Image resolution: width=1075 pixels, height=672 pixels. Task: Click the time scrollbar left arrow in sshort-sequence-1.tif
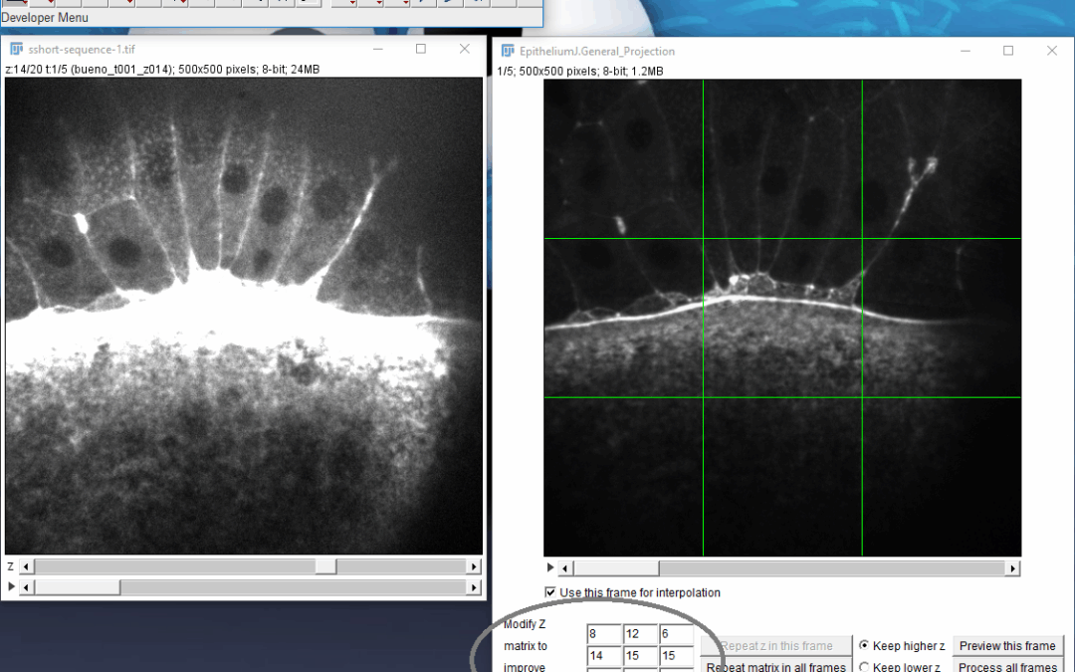(x=26, y=587)
